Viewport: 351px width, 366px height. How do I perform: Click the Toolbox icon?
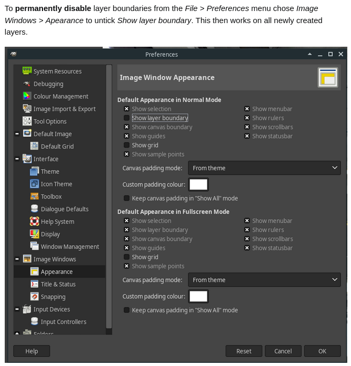coord(34,196)
